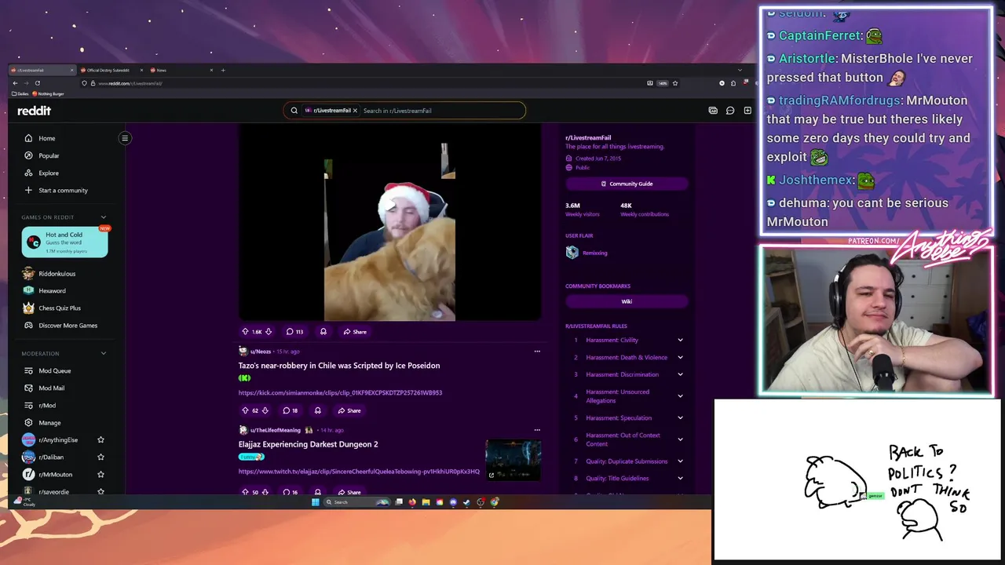Share the Santa hat video post
This screenshot has width=1005, height=565.
[x=355, y=332]
